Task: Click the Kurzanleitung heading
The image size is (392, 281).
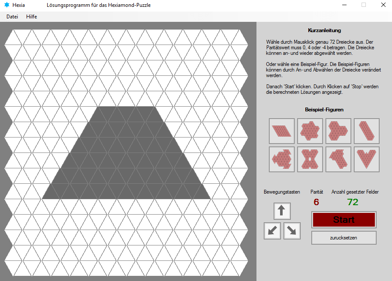Action: coord(324,30)
